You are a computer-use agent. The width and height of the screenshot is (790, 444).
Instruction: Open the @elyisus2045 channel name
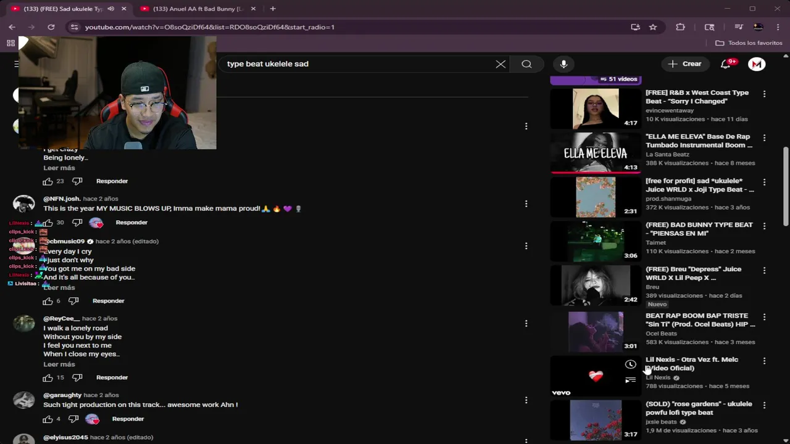[x=65, y=437]
